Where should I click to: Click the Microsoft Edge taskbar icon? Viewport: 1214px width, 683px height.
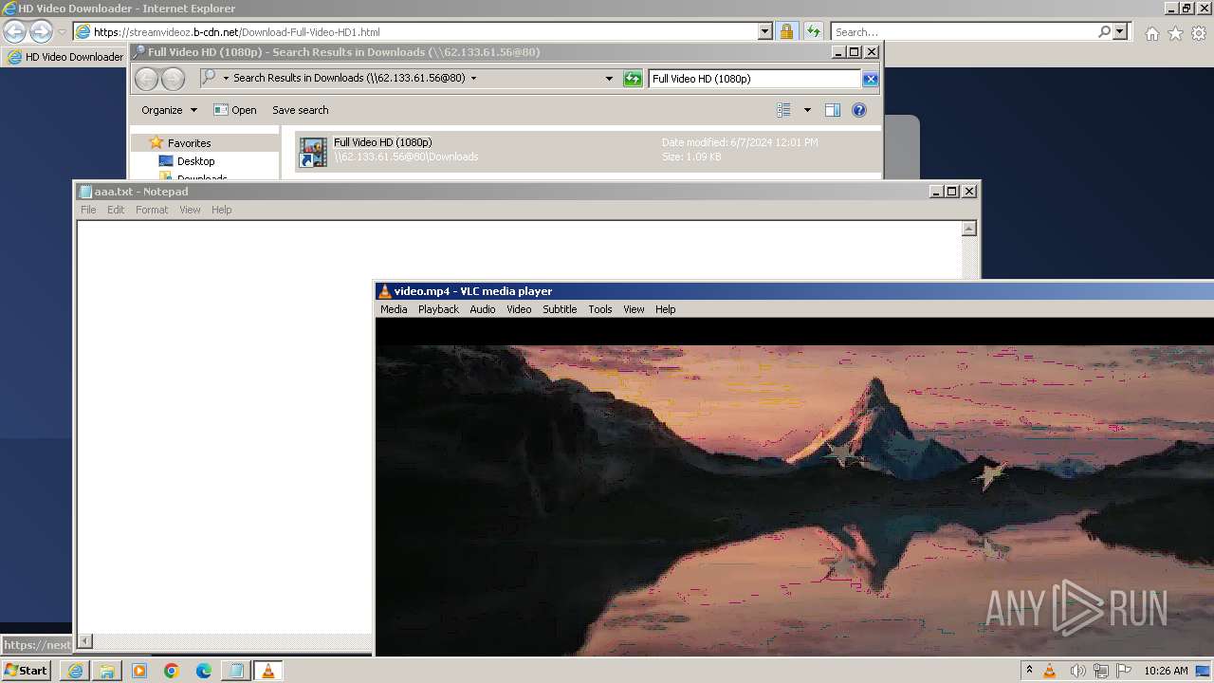point(204,671)
